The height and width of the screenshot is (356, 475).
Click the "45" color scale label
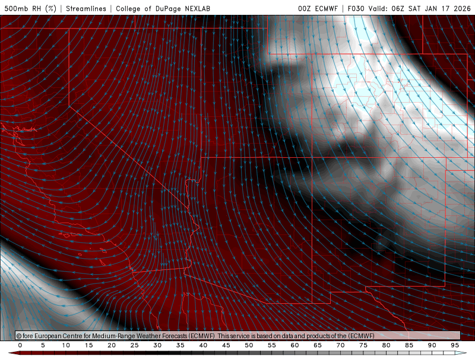click(226, 345)
